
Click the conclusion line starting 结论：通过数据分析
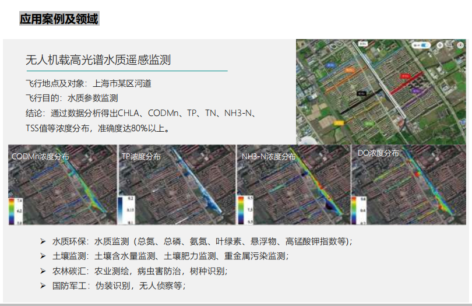[x=141, y=113]
